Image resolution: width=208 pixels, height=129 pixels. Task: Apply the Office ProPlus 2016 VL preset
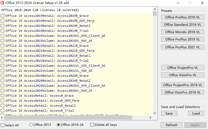coord(182,17)
